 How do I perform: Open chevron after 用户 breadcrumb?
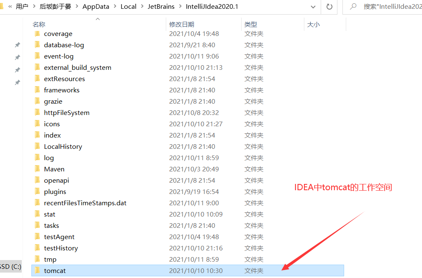point(34,6)
